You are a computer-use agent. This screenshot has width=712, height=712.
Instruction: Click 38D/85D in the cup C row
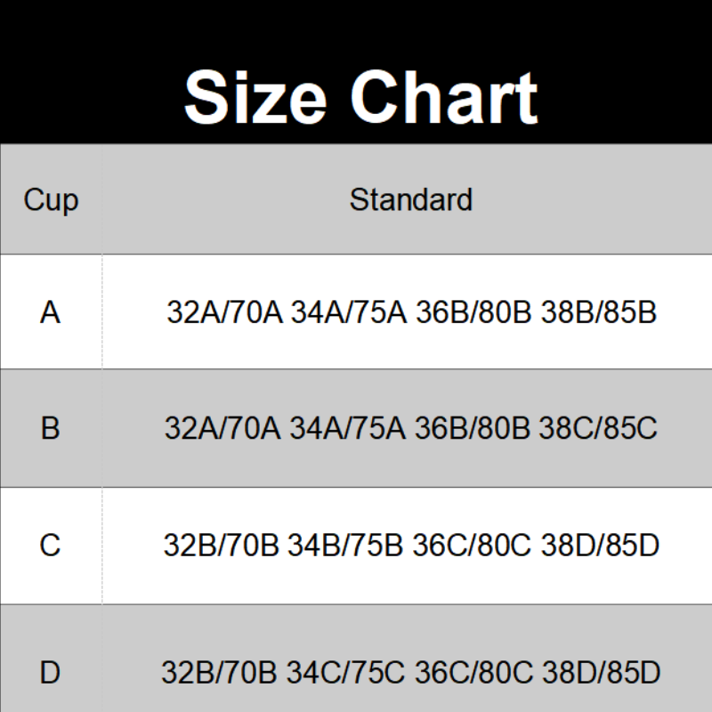pos(600,545)
